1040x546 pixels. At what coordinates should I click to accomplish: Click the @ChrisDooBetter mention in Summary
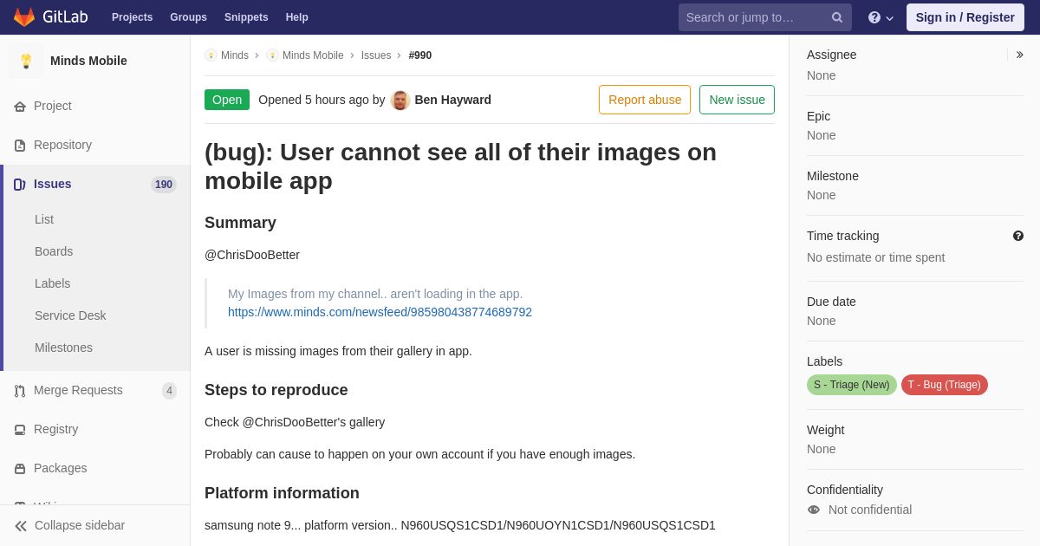tap(252, 255)
